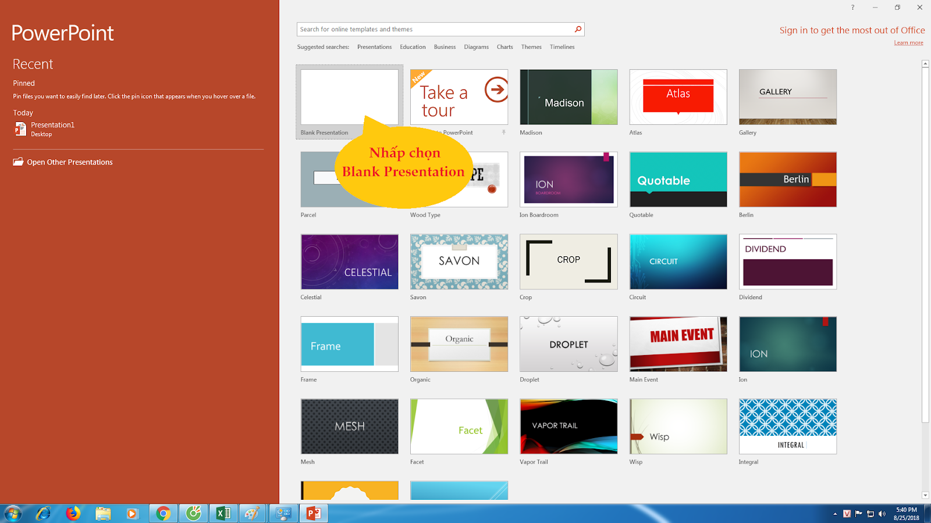Open the display settings taskbar item
The height and width of the screenshot is (523, 931).
(x=283, y=514)
